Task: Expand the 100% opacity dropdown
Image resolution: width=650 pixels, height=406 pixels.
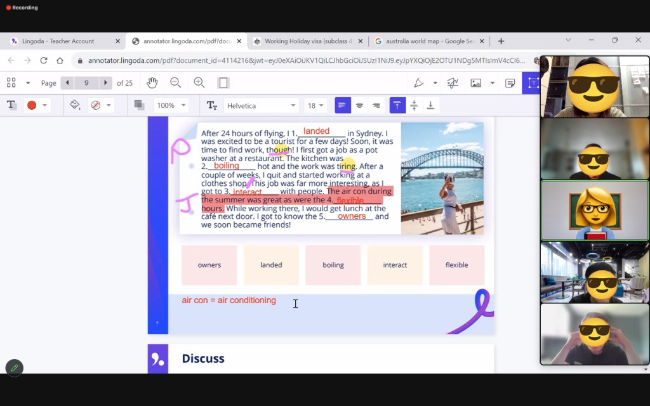Action: pos(171,105)
